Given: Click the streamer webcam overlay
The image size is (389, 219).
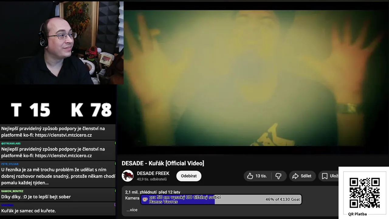Looking at the screenshot, I should (x=62, y=43).
